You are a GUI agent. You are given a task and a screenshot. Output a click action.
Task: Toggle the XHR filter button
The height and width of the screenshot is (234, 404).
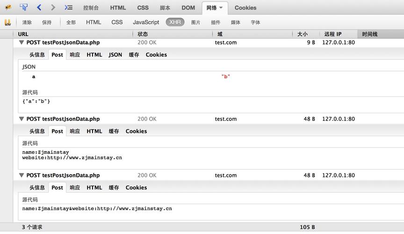pos(175,22)
